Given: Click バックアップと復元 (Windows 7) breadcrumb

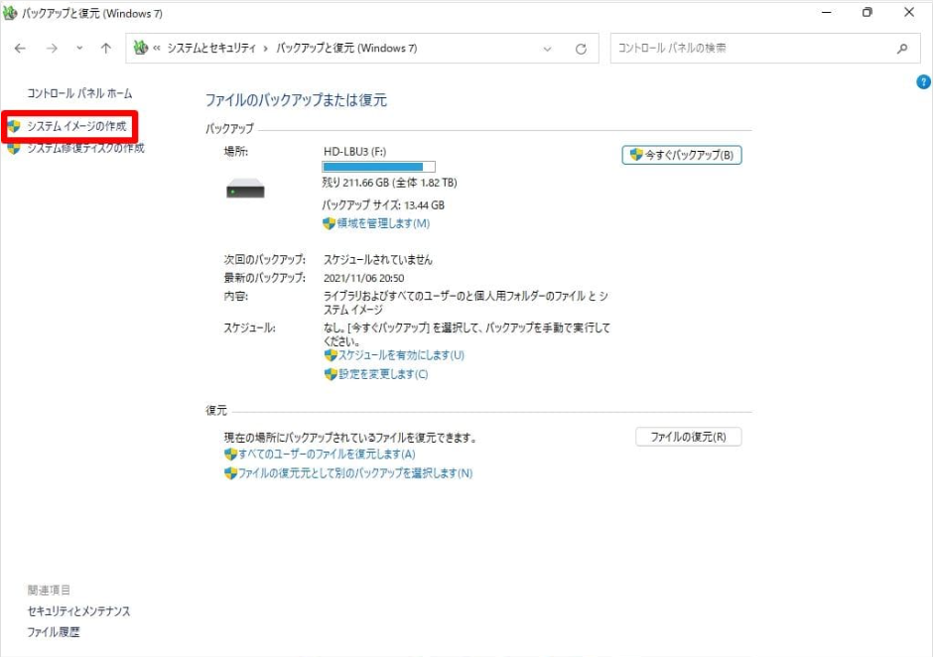Looking at the screenshot, I should (x=346, y=49).
